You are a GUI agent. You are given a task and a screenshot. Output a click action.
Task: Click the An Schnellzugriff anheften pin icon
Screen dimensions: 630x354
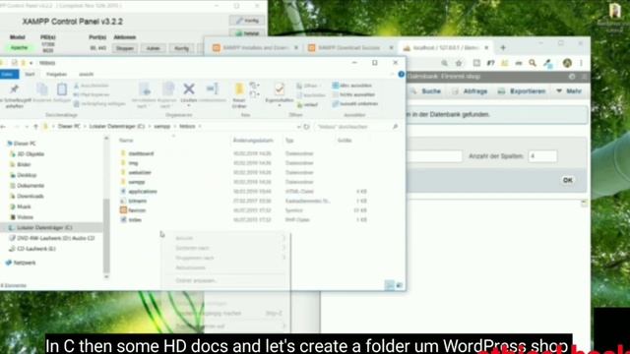(14, 89)
